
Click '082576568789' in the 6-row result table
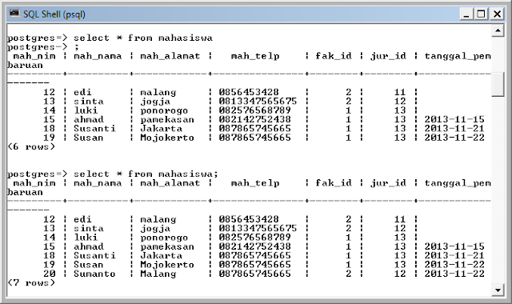click(x=254, y=110)
